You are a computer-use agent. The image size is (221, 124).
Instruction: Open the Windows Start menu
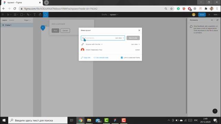(4, 120)
